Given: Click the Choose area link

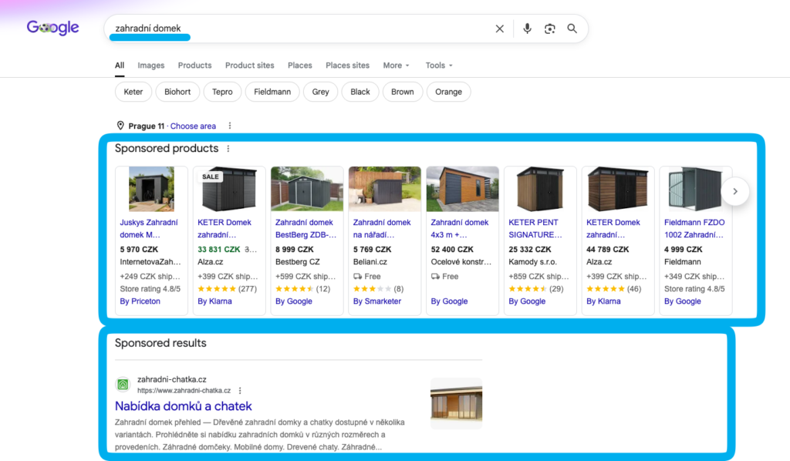Looking at the screenshot, I should [193, 126].
